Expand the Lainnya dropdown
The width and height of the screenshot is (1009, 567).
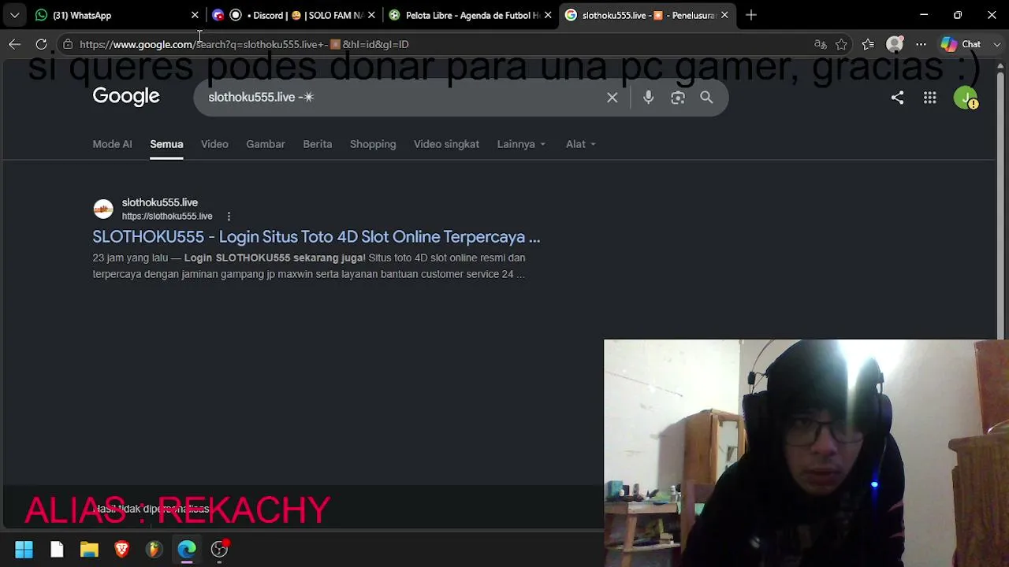(521, 144)
